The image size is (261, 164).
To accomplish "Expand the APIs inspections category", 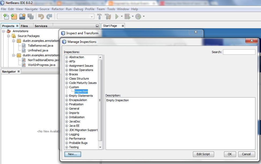I will [66, 61].
